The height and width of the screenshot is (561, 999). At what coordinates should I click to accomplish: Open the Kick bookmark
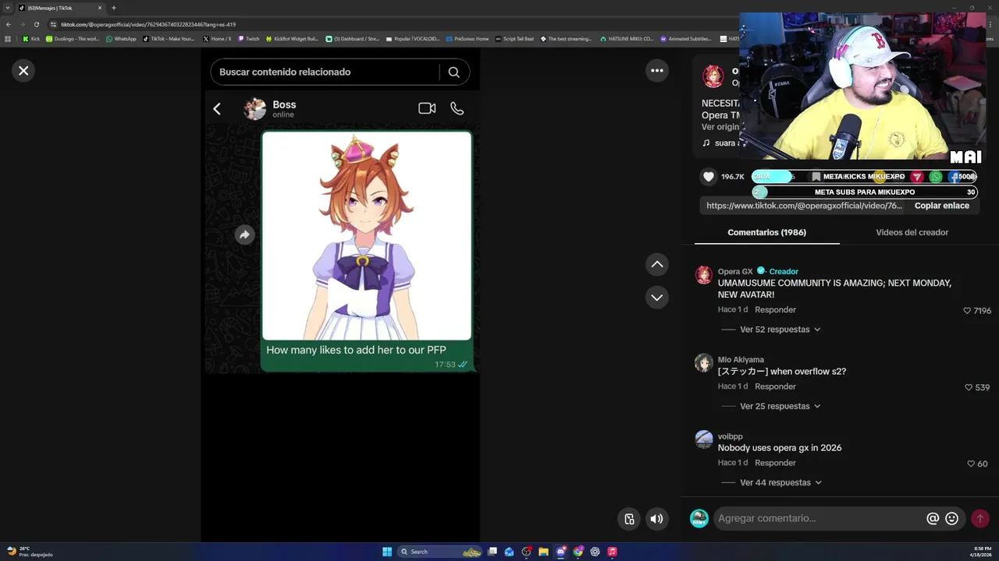click(30, 38)
